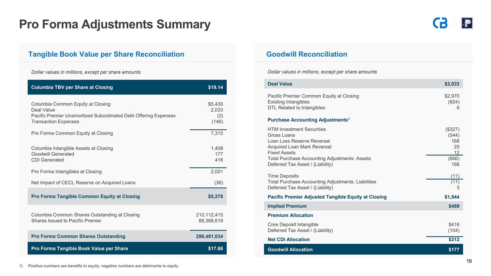
Task: Click the Columbia Banking CB logo
Action: pos(440,23)
